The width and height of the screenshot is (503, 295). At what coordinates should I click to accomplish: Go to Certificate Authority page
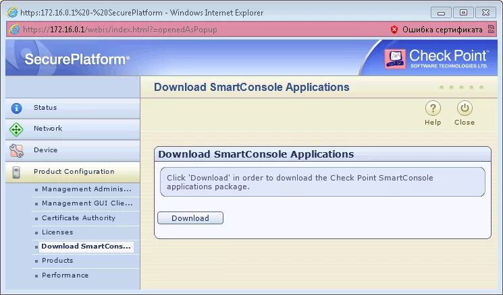[78, 218]
